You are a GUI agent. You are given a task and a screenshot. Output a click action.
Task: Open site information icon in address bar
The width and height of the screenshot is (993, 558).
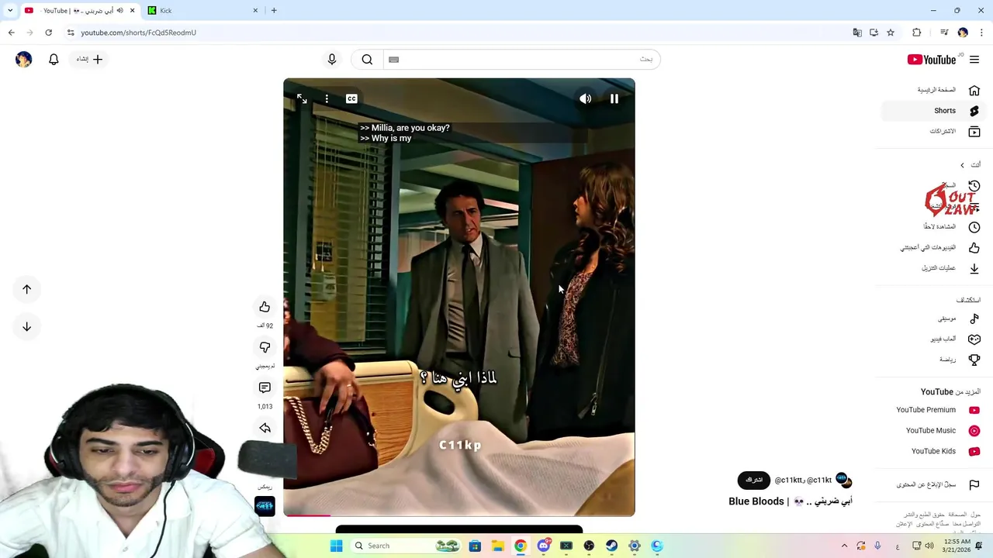coord(71,33)
